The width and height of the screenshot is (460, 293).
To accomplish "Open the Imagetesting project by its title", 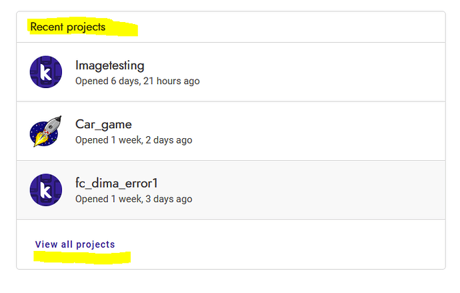I will pos(110,65).
